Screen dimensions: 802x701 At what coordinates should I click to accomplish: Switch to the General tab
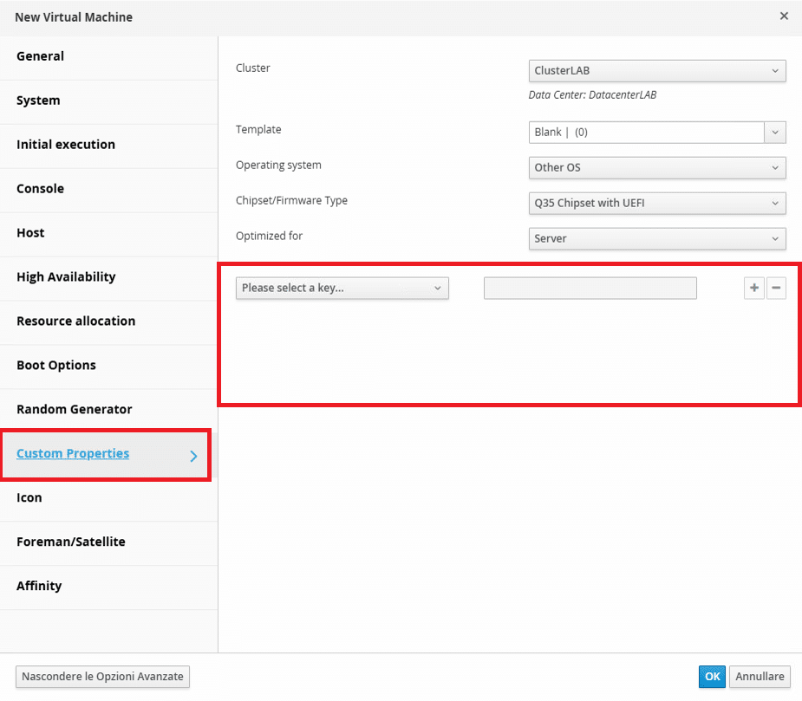pyautogui.click(x=109, y=56)
